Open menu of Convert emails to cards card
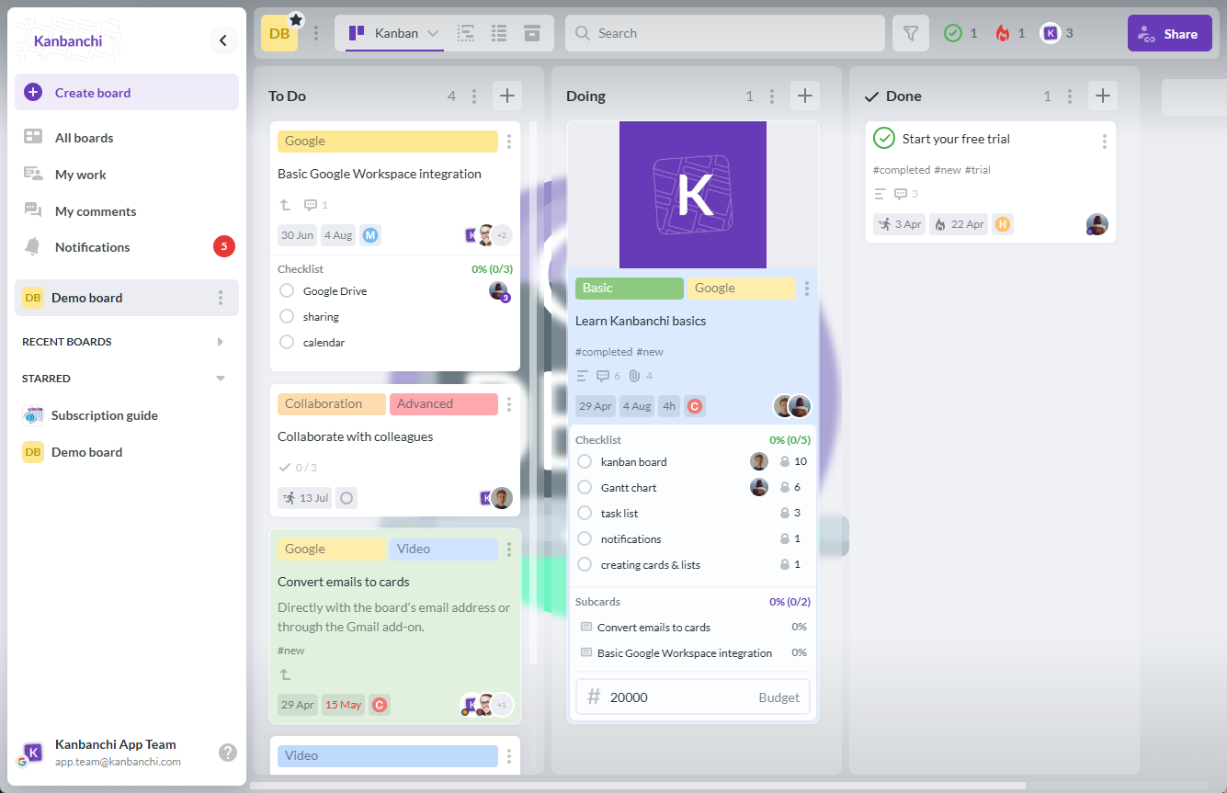1227x793 pixels. coord(509,549)
